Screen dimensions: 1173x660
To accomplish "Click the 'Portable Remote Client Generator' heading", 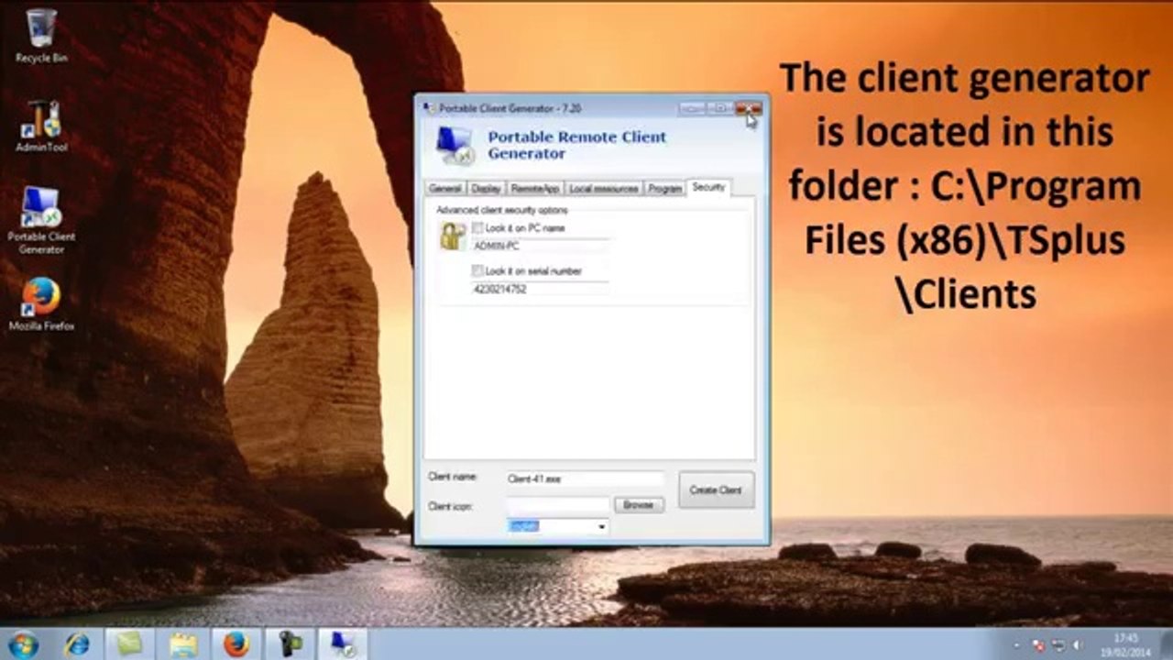I will pos(577,145).
